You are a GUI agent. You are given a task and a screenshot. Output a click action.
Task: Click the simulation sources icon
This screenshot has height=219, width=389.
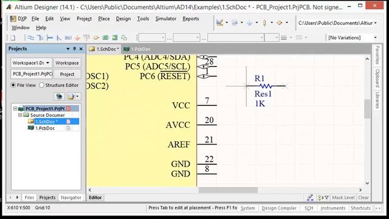(x=280, y=23)
